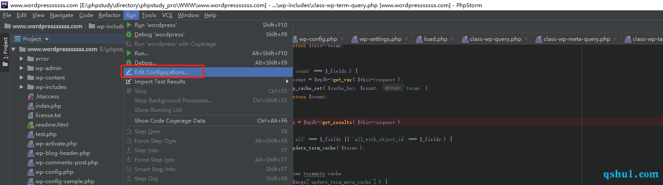Click the PHP icon on wp-settings.php tab
Viewport: 663px width, 185px height.
click(355, 39)
